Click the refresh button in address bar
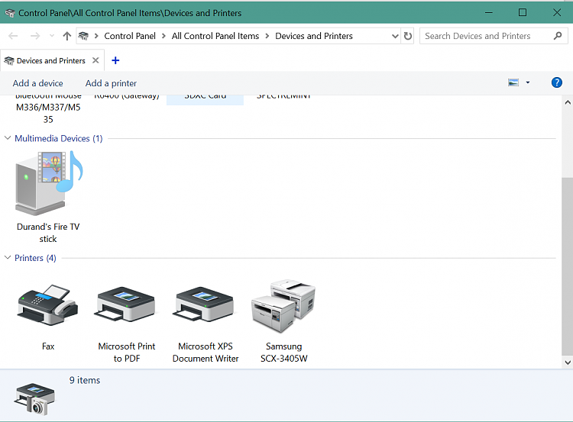This screenshot has width=573, height=422. coord(407,36)
